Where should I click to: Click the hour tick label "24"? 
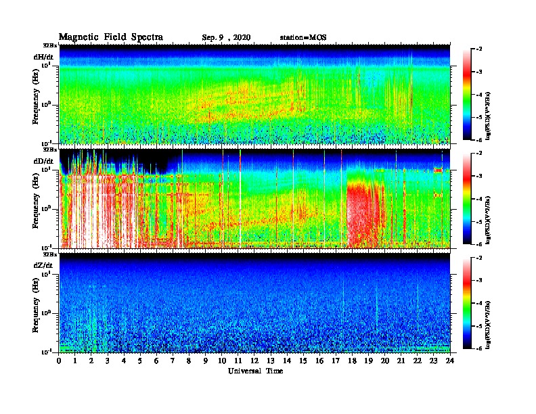pos(450,361)
